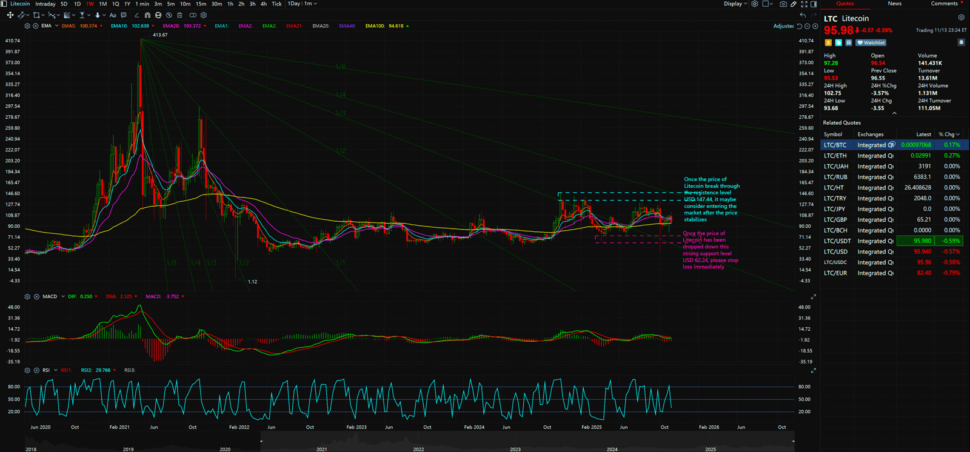Toggle hide-all-drawings eye icon

[169, 15]
